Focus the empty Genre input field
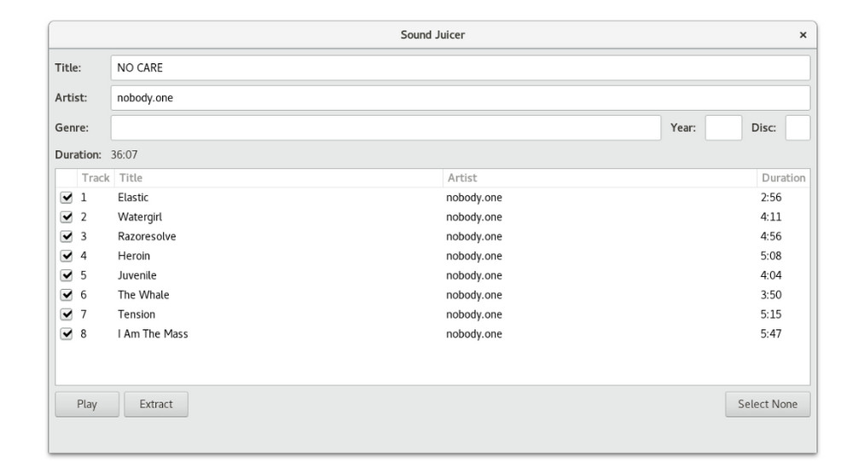The height and width of the screenshot is (462, 853). [x=386, y=128]
